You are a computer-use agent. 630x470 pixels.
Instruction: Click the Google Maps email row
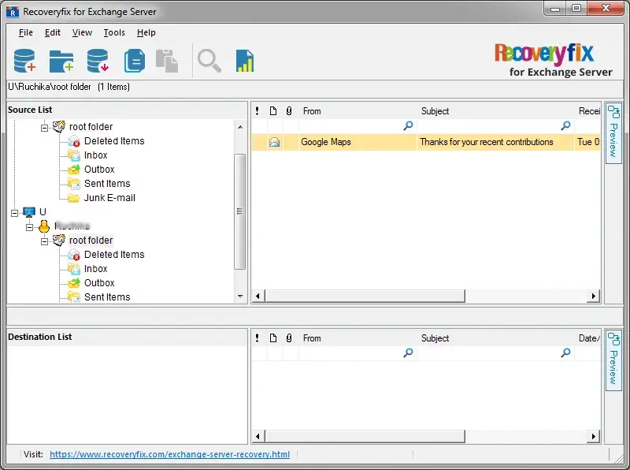(426, 142)
